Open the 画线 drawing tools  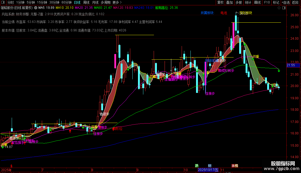point(257,2)
